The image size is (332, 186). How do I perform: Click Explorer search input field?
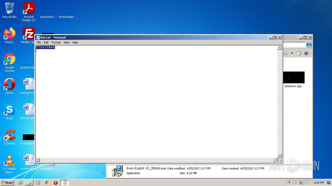[x=295, y=45]
